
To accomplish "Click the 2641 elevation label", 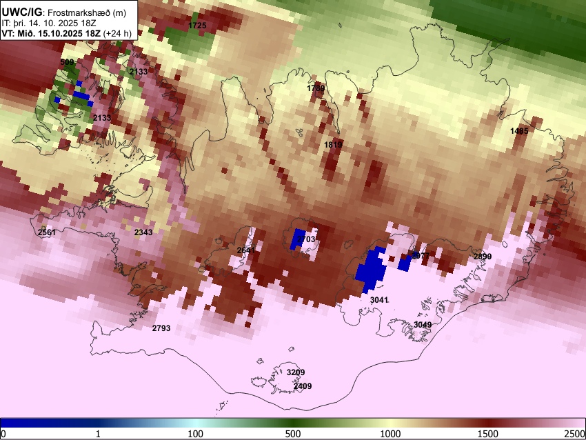I will (246, 250).
